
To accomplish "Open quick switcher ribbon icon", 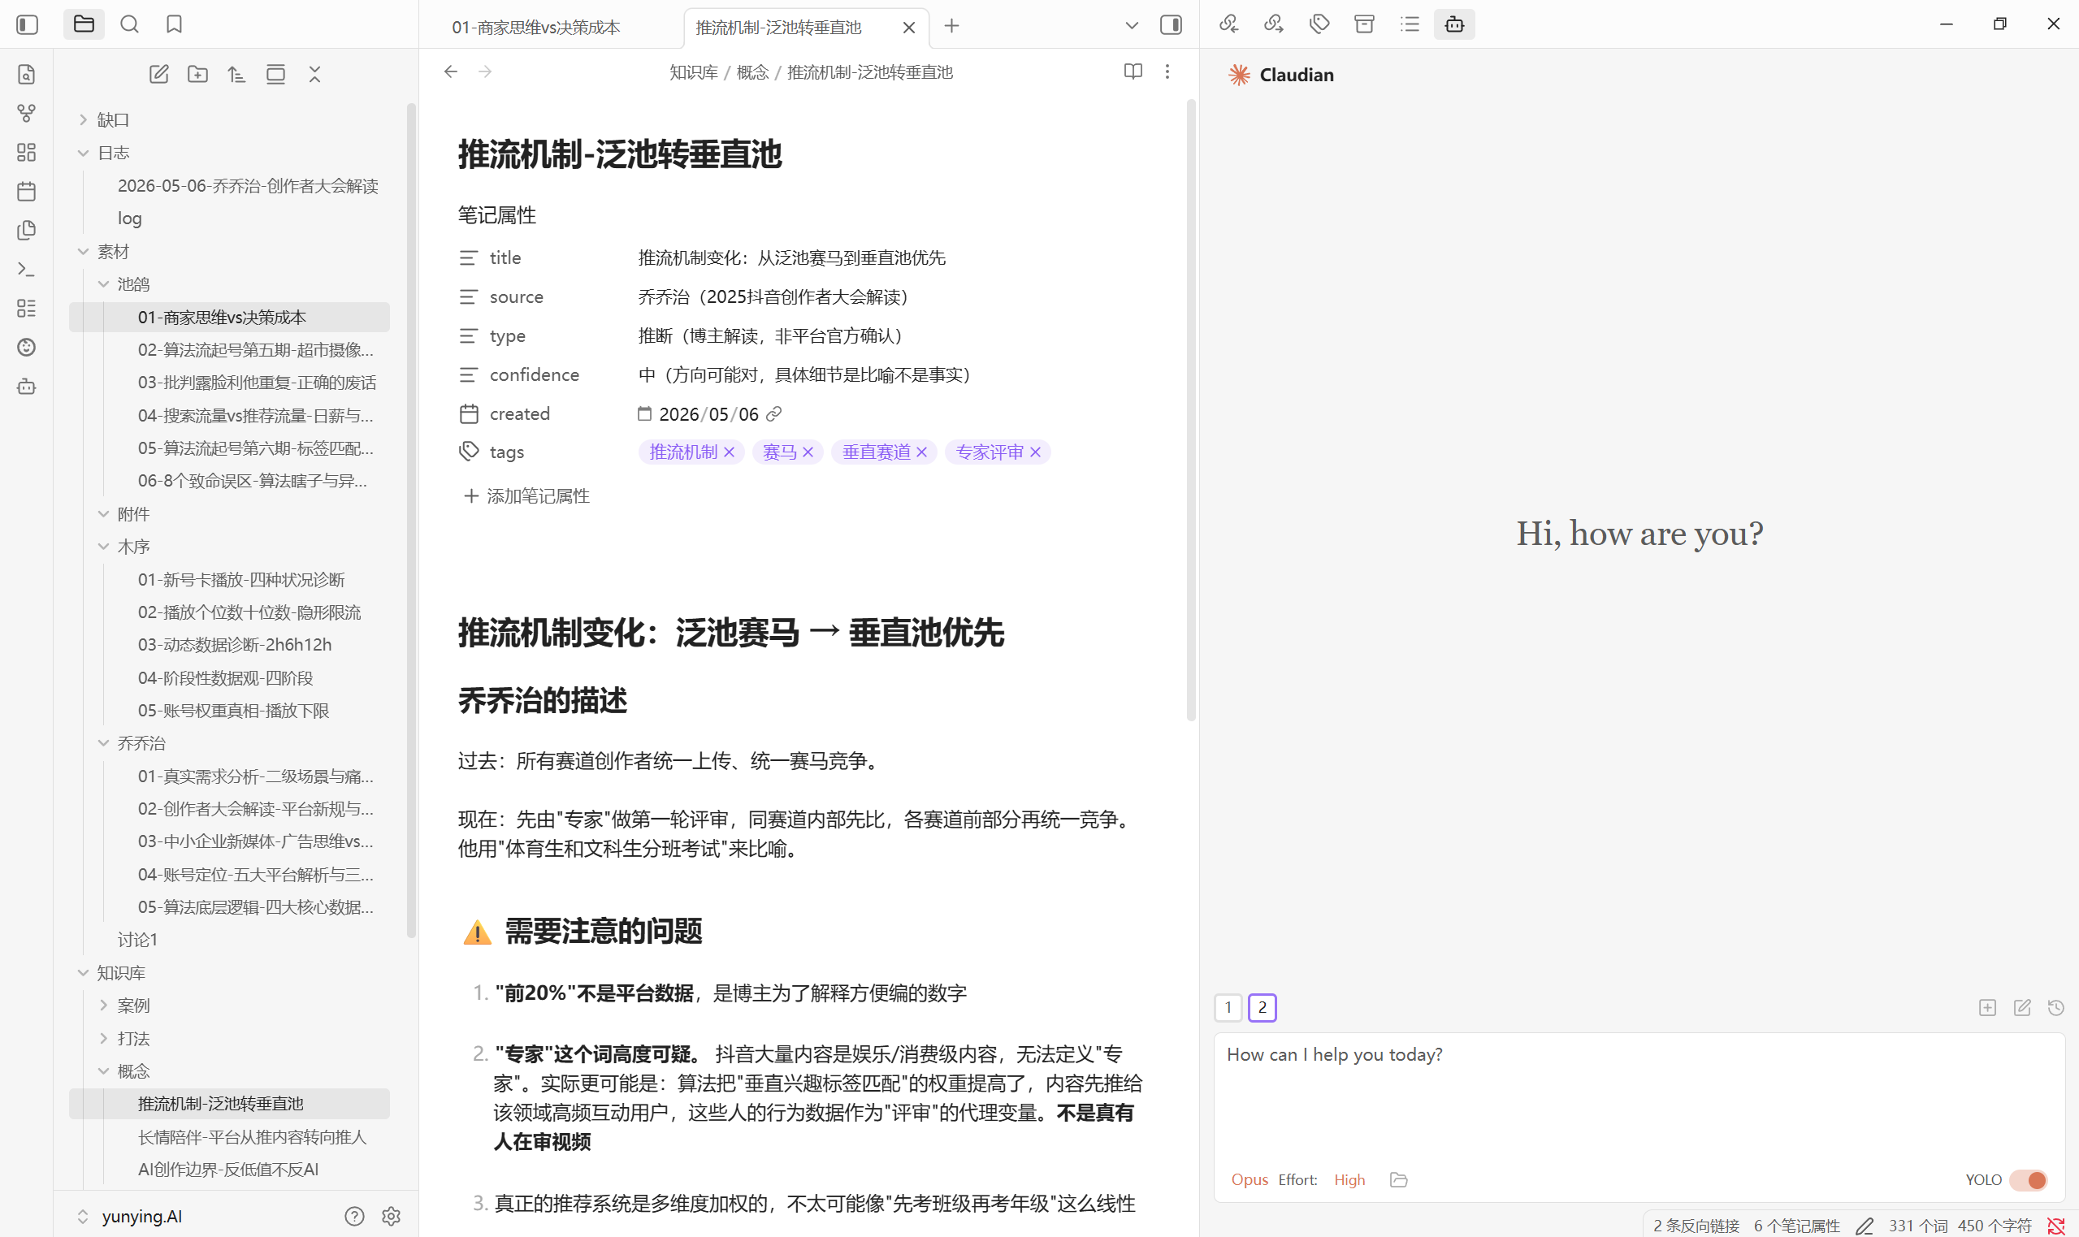I will pos(27,74).
